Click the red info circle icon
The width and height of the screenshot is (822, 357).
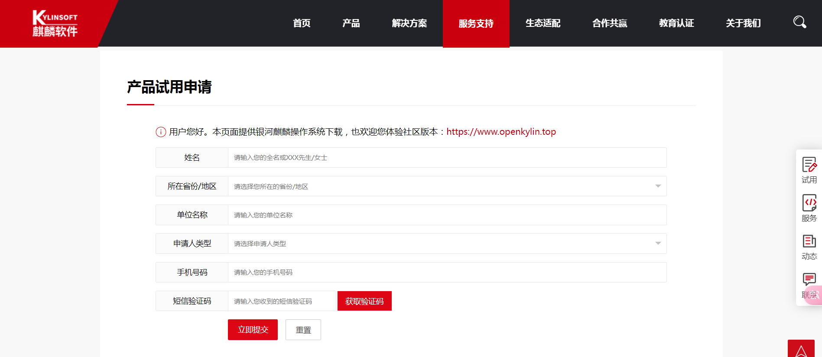[x=161, y=132]
